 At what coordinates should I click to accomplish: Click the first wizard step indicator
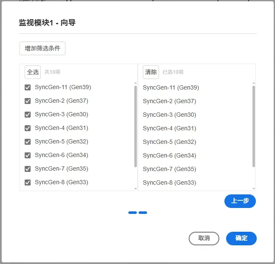[x=133, y=213]
